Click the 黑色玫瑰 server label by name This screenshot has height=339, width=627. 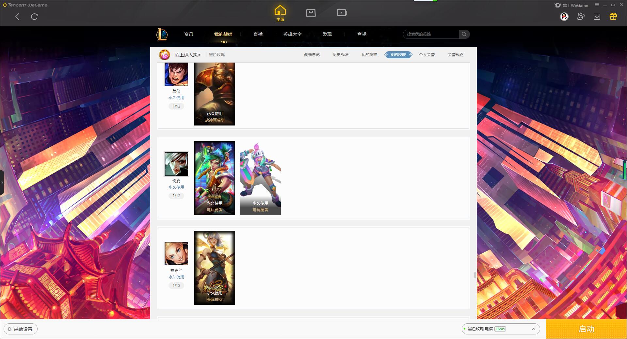click(x=217, y=55)
